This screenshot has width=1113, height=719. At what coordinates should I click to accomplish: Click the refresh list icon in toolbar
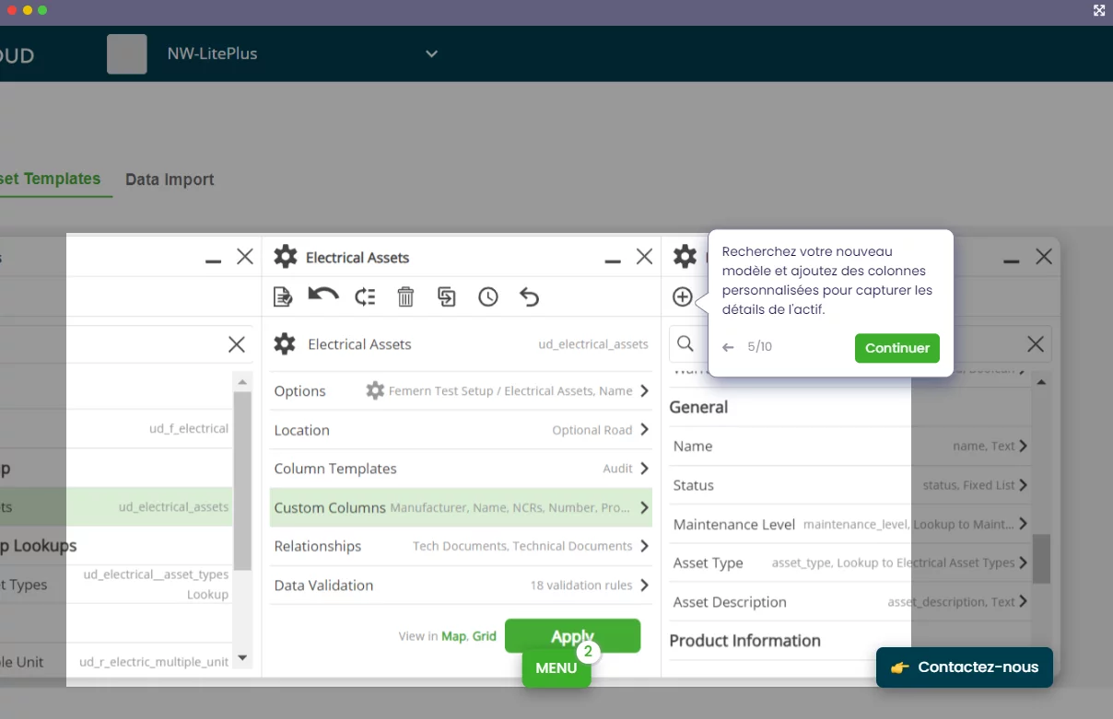tap(365, 296)
